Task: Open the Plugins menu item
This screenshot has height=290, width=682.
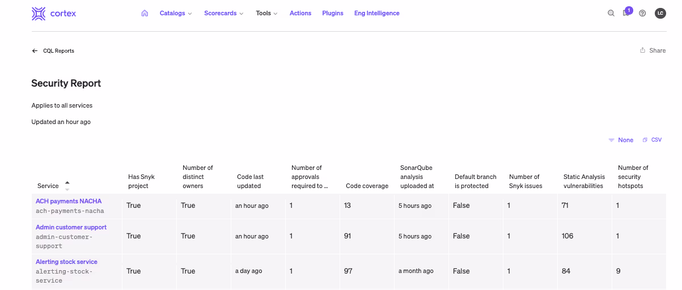Action: point(332,14)
